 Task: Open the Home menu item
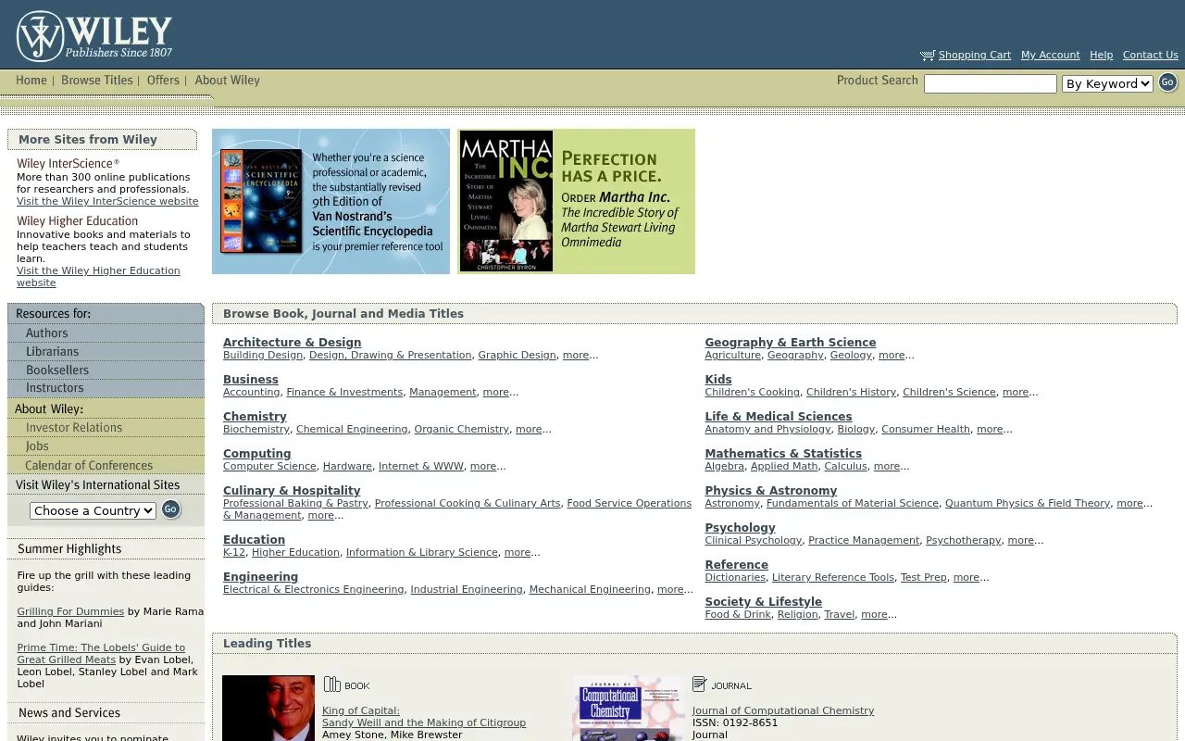(x=31, y=81)
